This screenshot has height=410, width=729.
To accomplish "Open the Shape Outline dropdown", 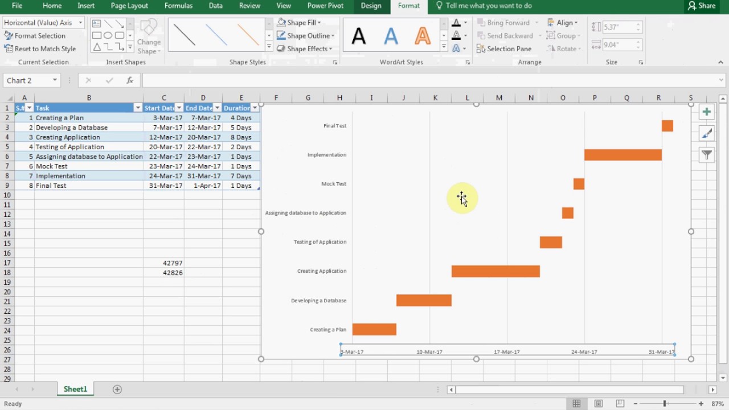I will pyautogui.click(x=306, y=35).
